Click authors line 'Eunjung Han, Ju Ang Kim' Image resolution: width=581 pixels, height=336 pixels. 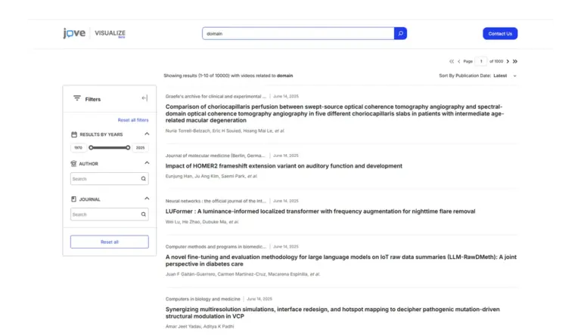pos(211,177)
